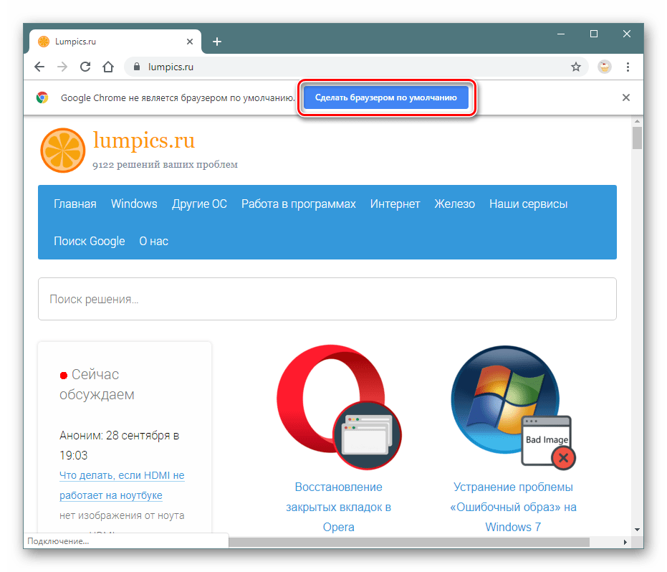Screen dimensions: 667x572
Task: Open the user profile avatar
Action: 605,67
